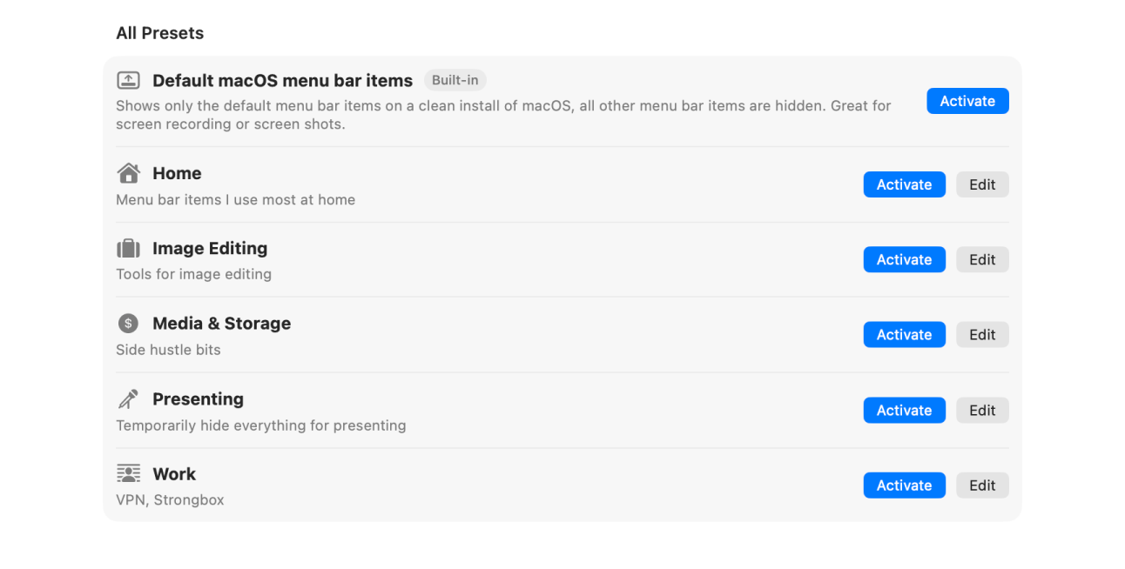This screenshot has height=569, width=1125.
Task: Activate the Home preset
Action: point(904,184)
